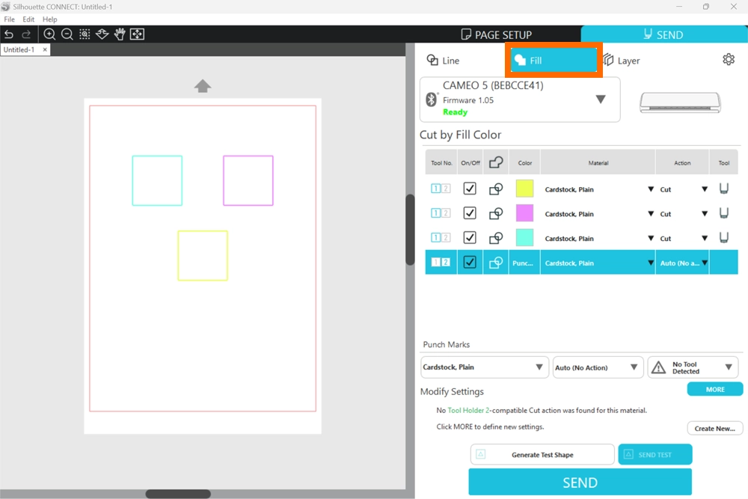The width and height of the screenshot is (748, 499).
Task: Select the Pan hand tool
Action: pos(120,34)
